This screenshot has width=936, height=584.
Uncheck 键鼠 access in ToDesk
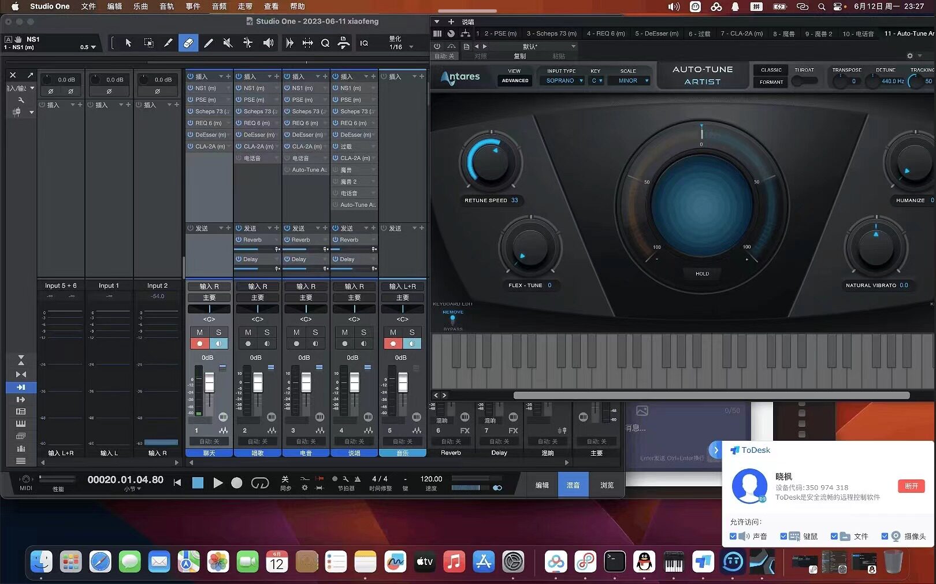(783, 536)
